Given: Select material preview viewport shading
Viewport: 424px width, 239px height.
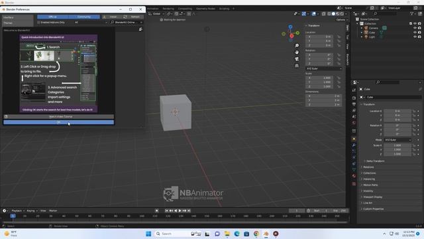Looking at the screenshot, I should tap(338, 13).
